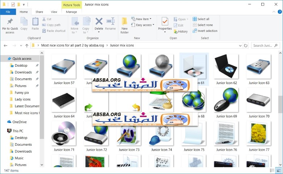
Task: Select This PC in navigation pane
Action: click(x=15, y=131)
